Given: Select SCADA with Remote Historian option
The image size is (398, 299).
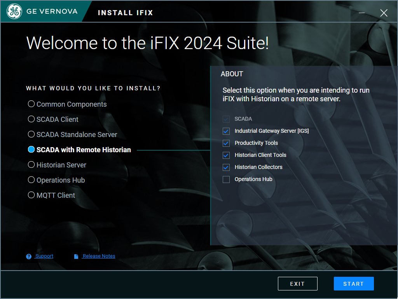Looking at the screenshot, I should click(x=31, y=149).
